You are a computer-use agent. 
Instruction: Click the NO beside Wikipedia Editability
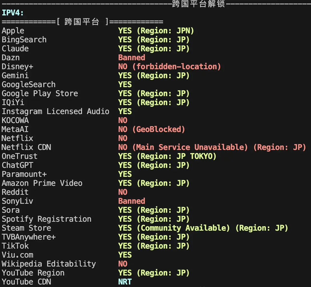pyautogui.click(x=123, y=264)
